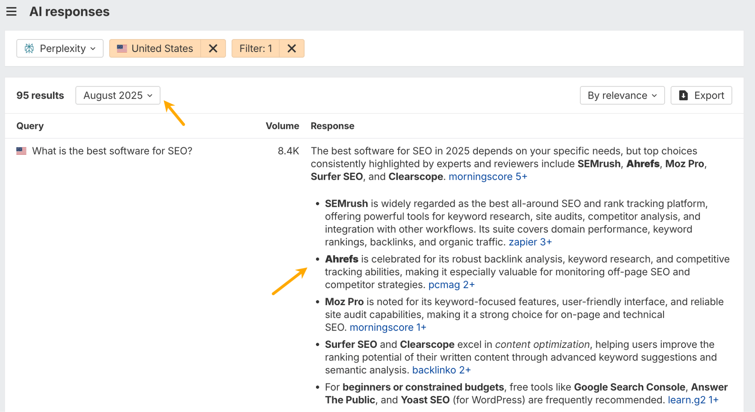Click the chevron on the Perplexity selector
Viewport: 755px width, 412px height.
[x=92, y=48]
